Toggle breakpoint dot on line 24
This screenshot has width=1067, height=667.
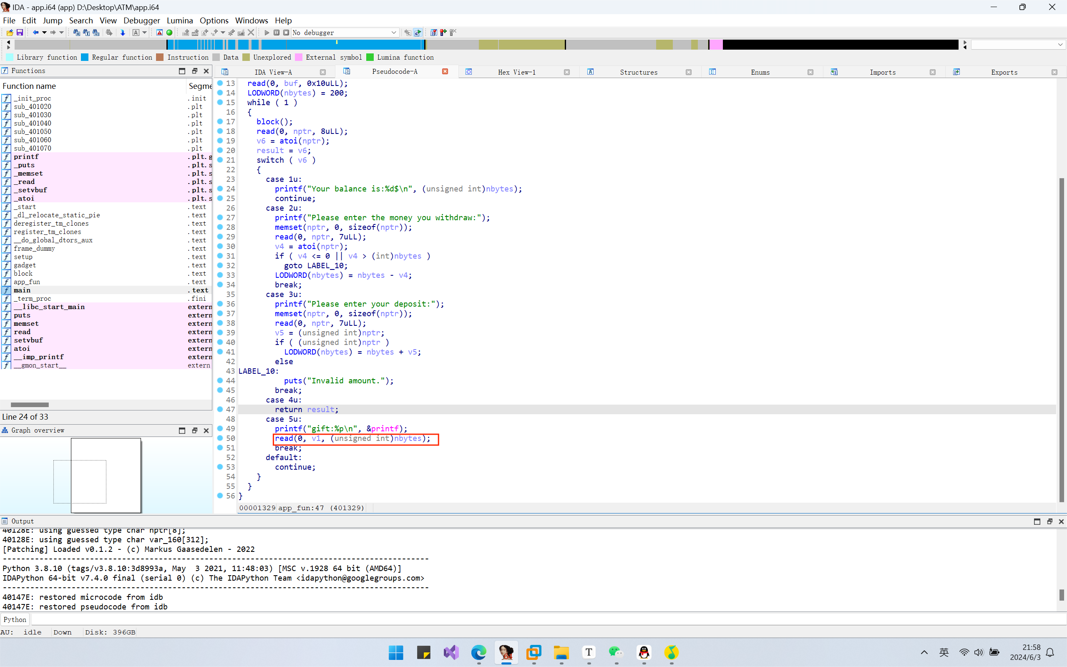(220, 189)
